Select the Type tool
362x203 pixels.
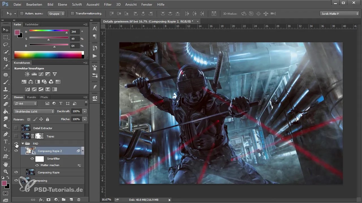pyautogui.click(x=5, y=141)
